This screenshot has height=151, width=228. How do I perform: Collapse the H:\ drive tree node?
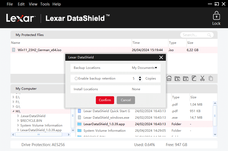[14, 111]
